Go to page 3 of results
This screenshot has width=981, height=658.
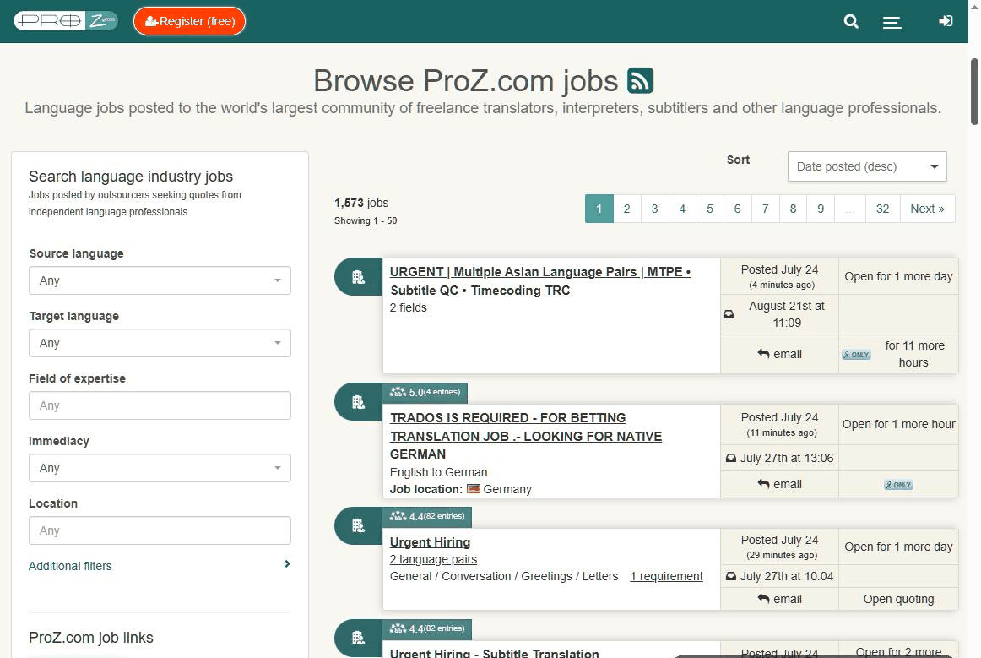coord(654,209)
